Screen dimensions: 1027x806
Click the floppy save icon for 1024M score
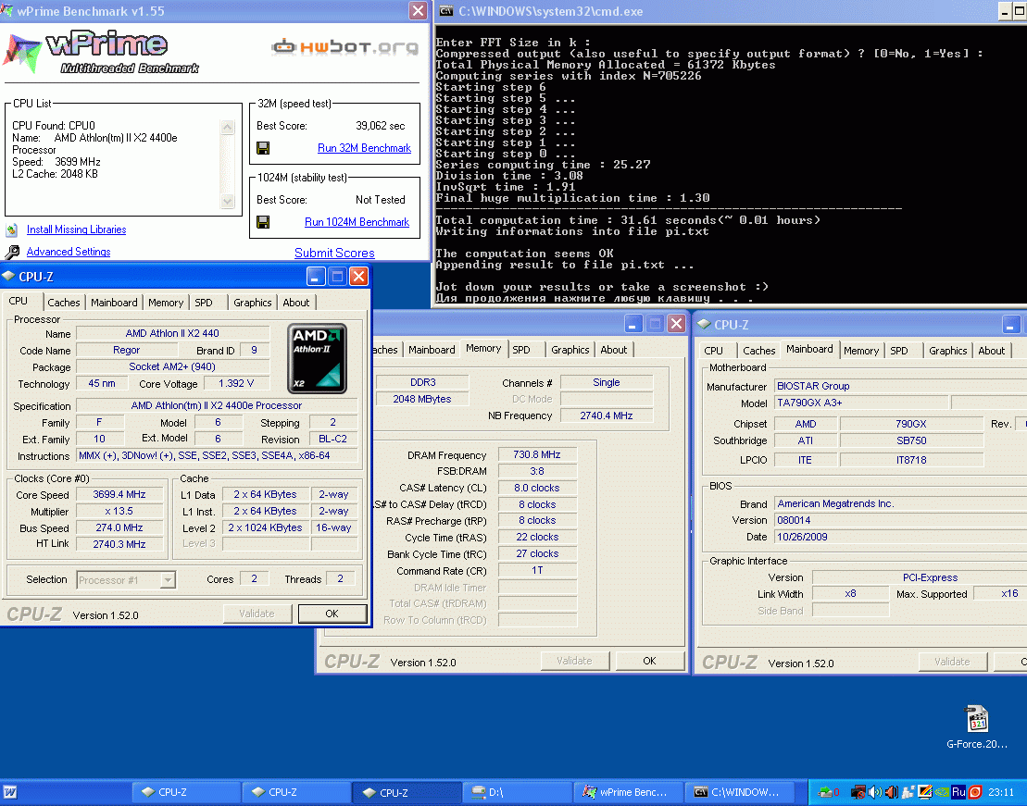(x=263, y=222)
